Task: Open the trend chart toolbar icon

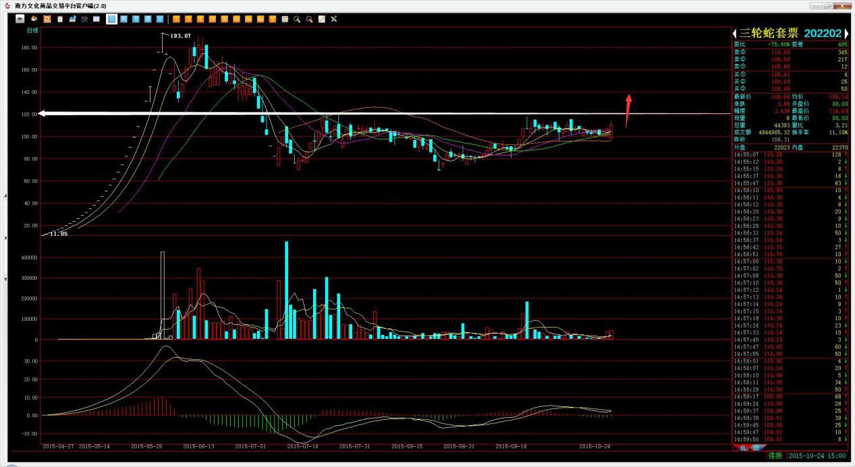Action: 72,19
